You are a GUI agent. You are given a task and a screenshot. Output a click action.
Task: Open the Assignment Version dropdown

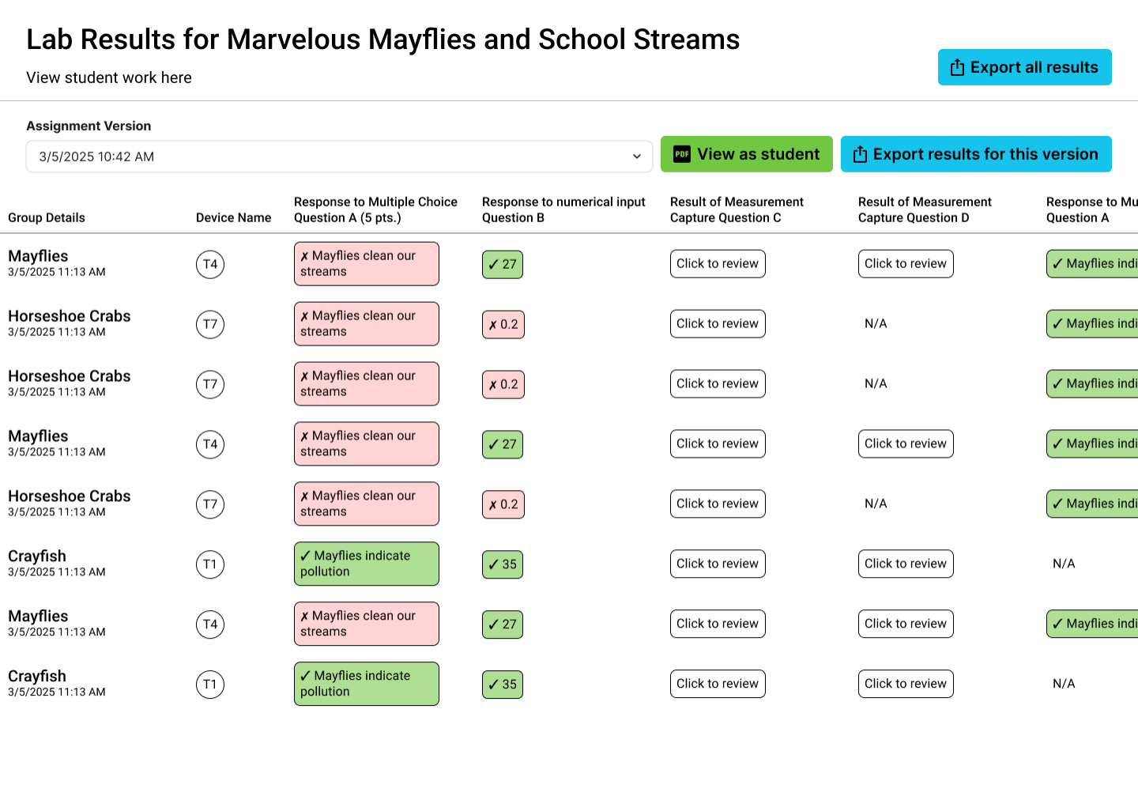[x=339, y=157]
